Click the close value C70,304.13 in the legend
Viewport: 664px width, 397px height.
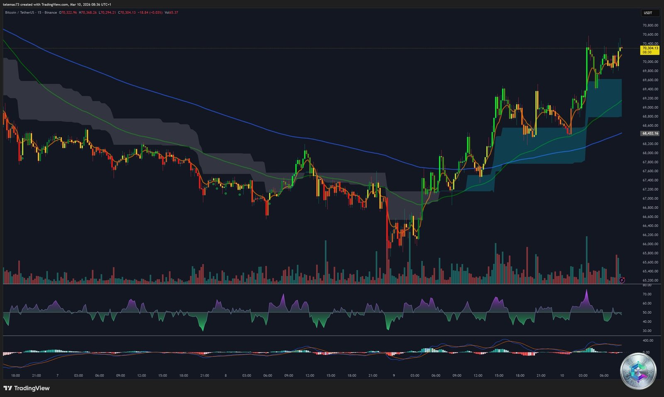127,13
